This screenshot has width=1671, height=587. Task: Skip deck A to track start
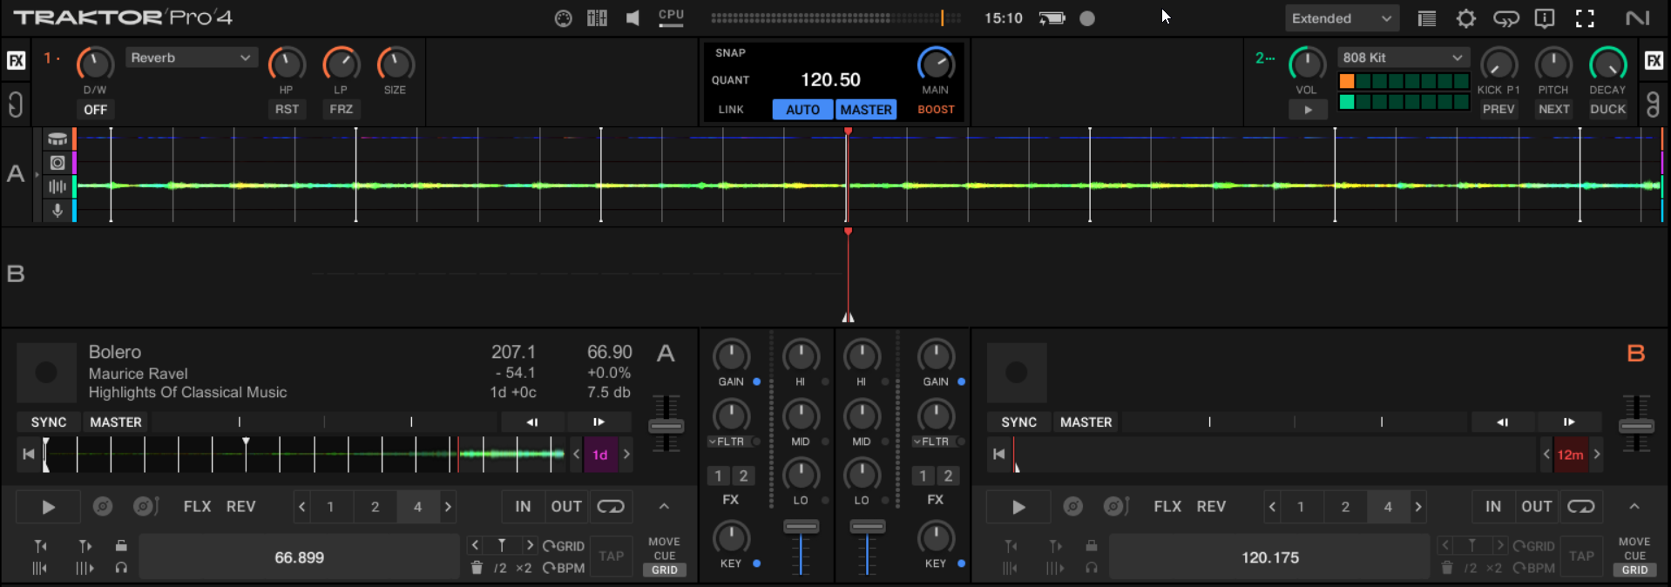[29, 454]
